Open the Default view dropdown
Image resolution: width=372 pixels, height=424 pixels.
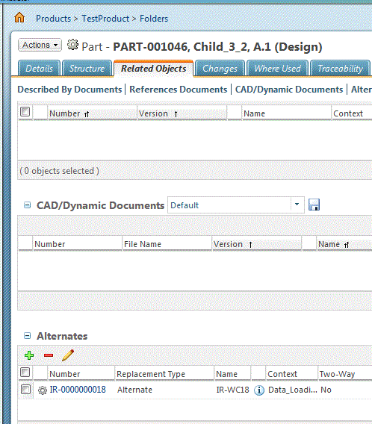[x=235, y=205]
